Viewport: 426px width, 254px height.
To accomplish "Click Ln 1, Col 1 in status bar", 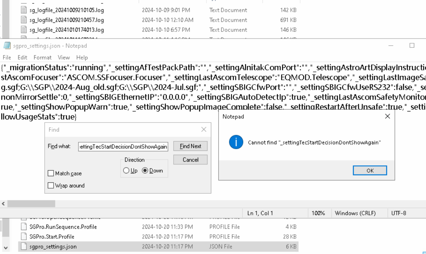I will 260,213.
